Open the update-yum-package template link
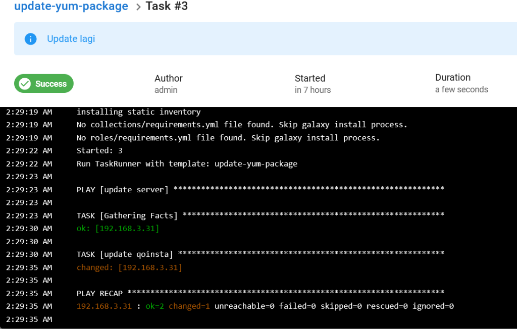 71,6
